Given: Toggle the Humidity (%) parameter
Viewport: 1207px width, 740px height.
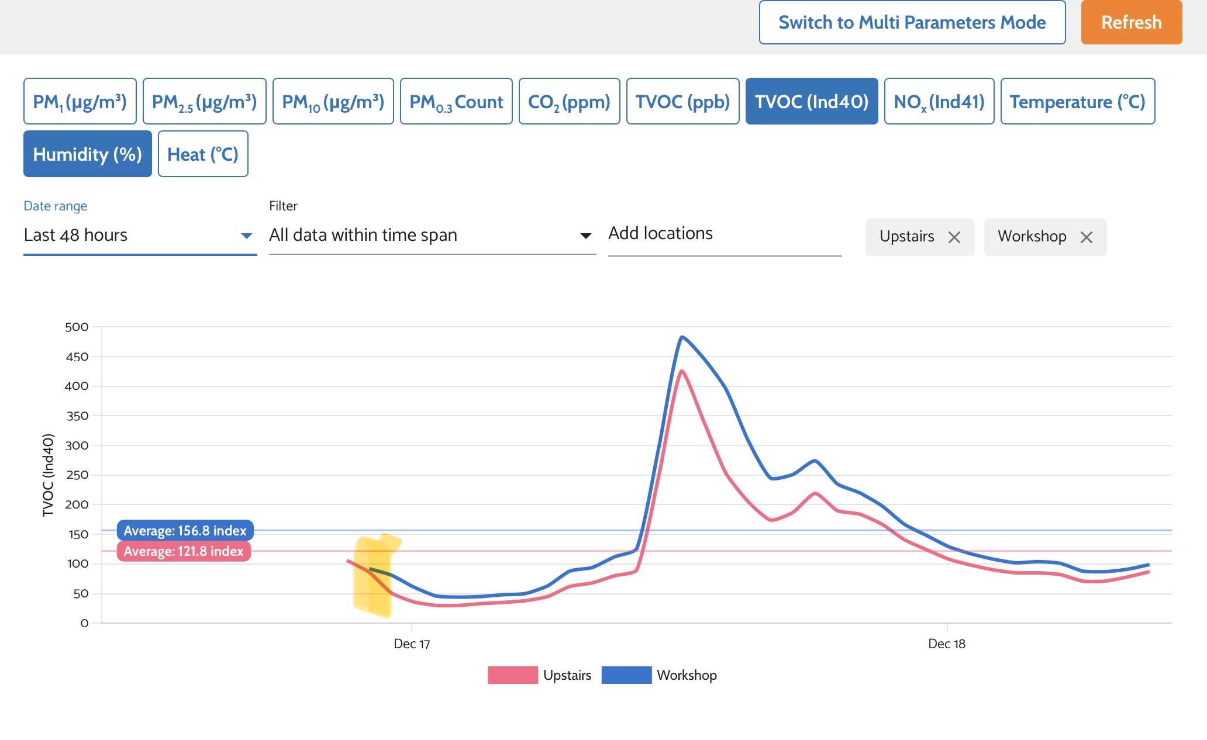Looking at the screenshot, I should coord(88,154).
